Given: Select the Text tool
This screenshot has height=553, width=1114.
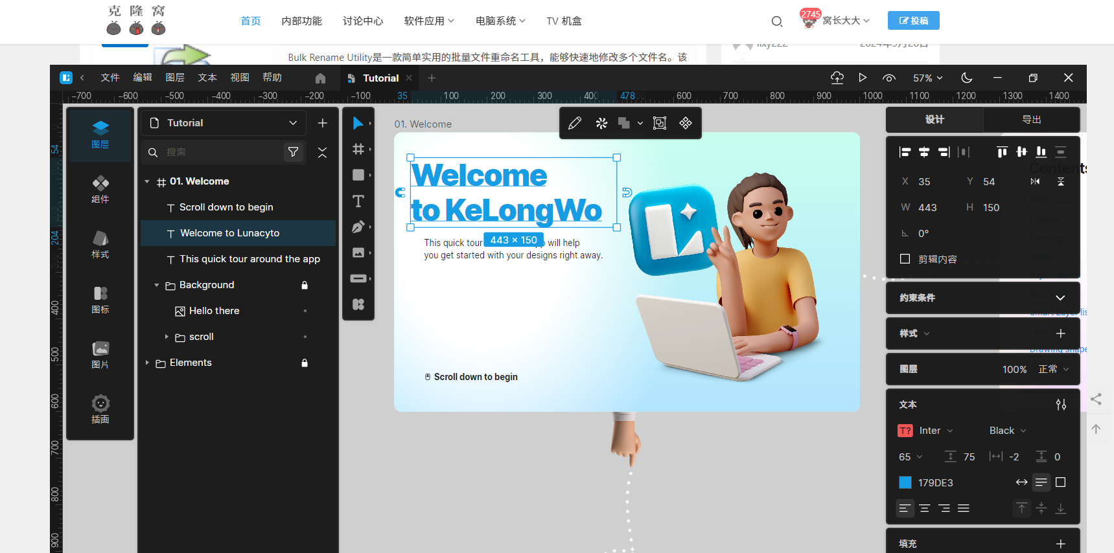Looking at the screenshot, I should point(358,201).
